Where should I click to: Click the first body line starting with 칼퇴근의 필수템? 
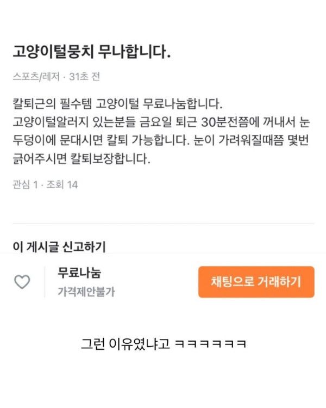[x=117, y=104]
